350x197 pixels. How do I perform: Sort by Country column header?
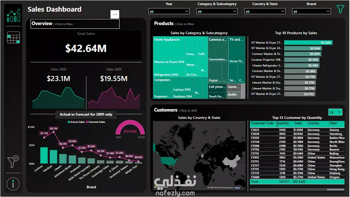[x=313, y=123]
